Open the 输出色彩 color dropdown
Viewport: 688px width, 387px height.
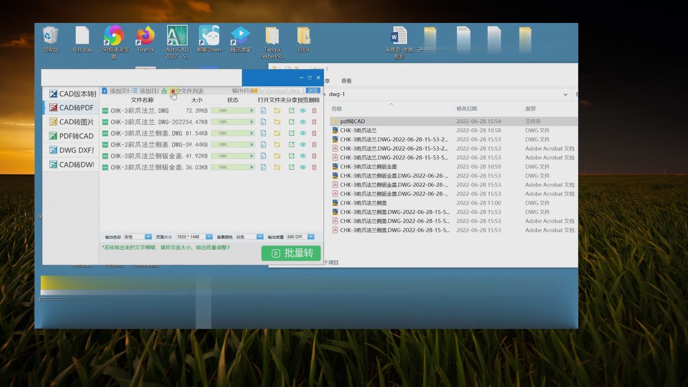[148, 237]
